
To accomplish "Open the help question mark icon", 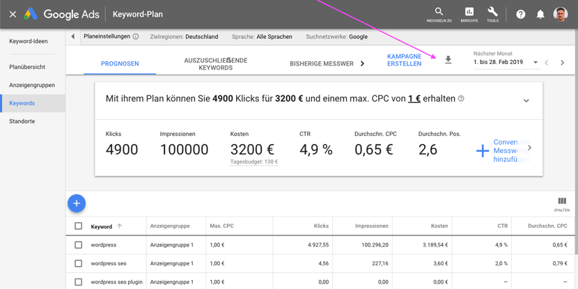I will pyautogui.click(x=520, y=15).
